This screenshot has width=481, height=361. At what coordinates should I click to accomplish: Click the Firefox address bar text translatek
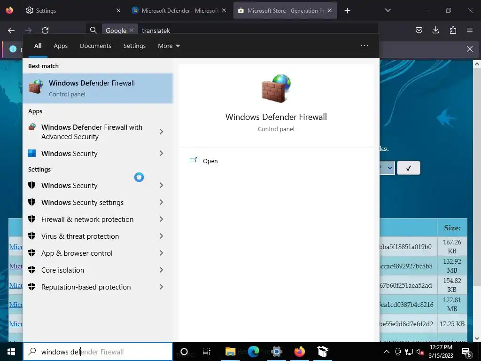click(156, 31)
